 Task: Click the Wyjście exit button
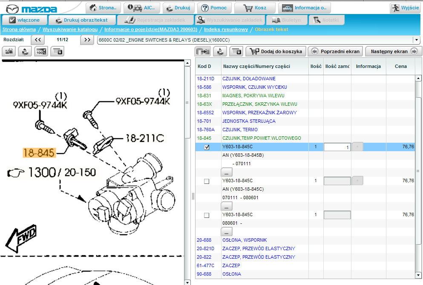tap(406, 8)
